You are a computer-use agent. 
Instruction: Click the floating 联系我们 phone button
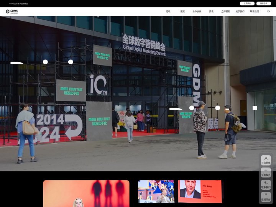266,185
